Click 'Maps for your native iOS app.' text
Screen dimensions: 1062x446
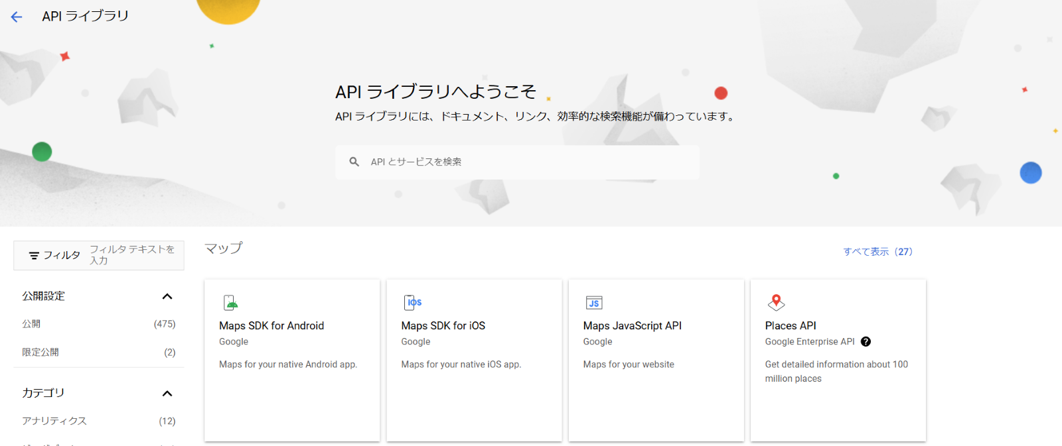click(461, 364)
